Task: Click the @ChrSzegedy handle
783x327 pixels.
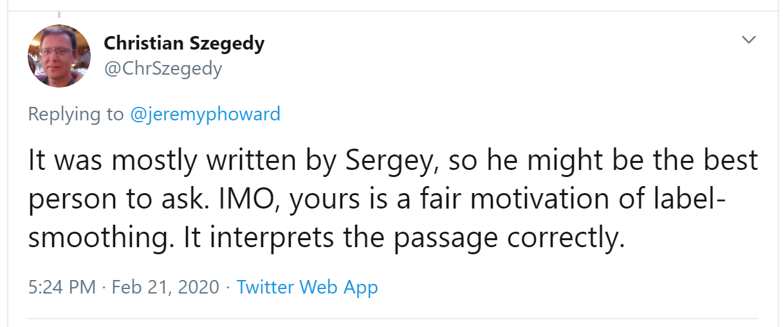Action: point(162,68)
